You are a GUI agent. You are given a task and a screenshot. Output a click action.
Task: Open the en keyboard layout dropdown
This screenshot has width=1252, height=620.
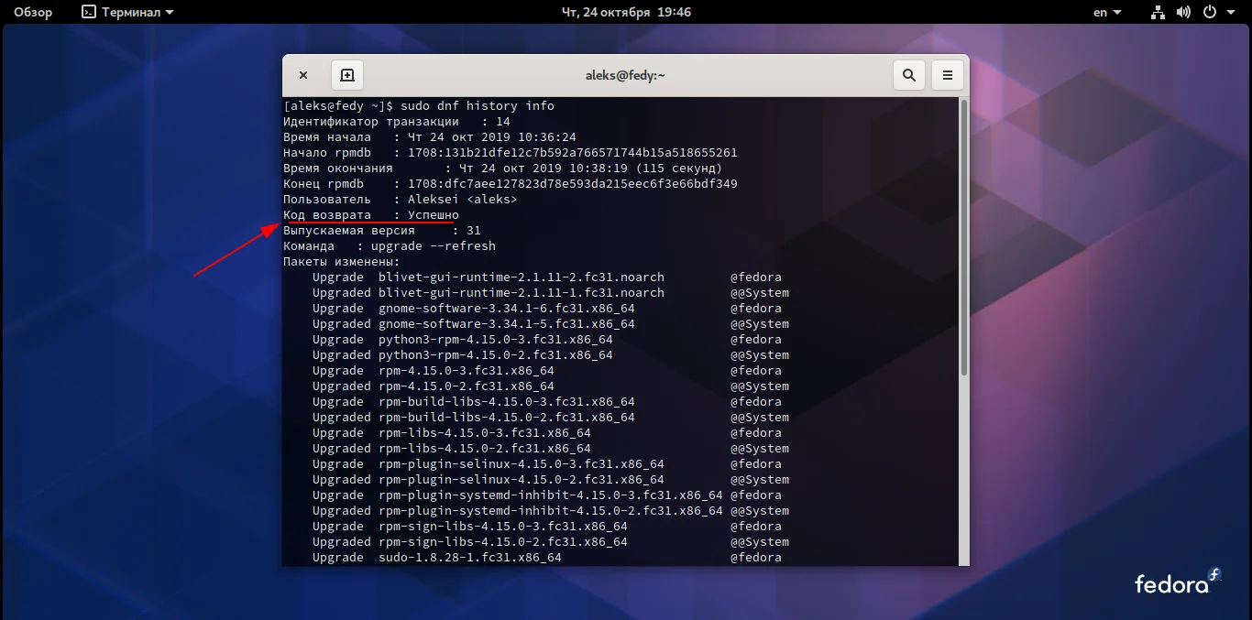1107,12
